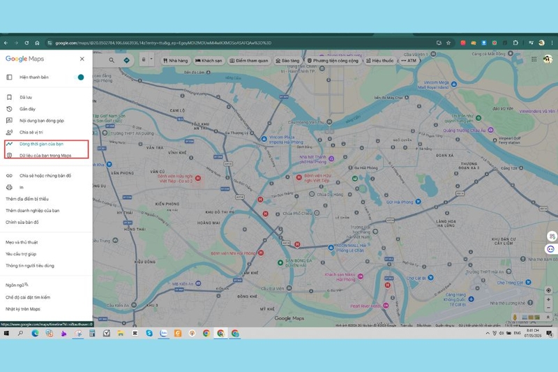The image size is (558, 372).
Task: Click 'Thêm doanh nghiệp của bạn' link
Action: click(32, 210)
